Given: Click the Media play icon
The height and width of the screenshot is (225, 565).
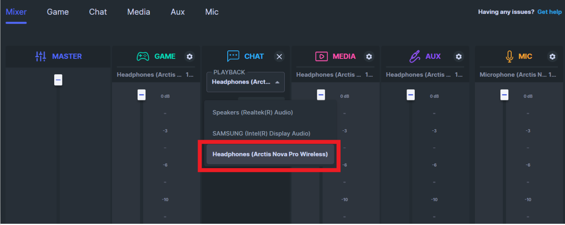Looking at the screenshot, I should [x=321, y=56].
